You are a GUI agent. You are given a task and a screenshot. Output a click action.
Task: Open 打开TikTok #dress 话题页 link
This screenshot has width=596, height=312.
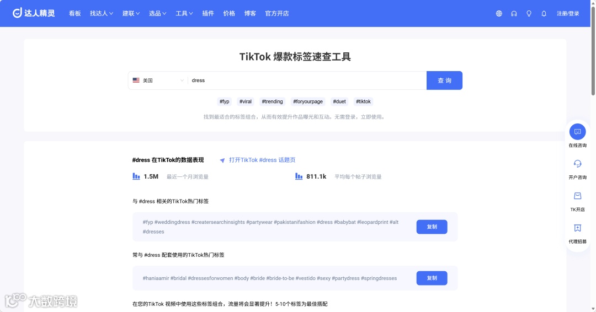(x=262, y=160)
